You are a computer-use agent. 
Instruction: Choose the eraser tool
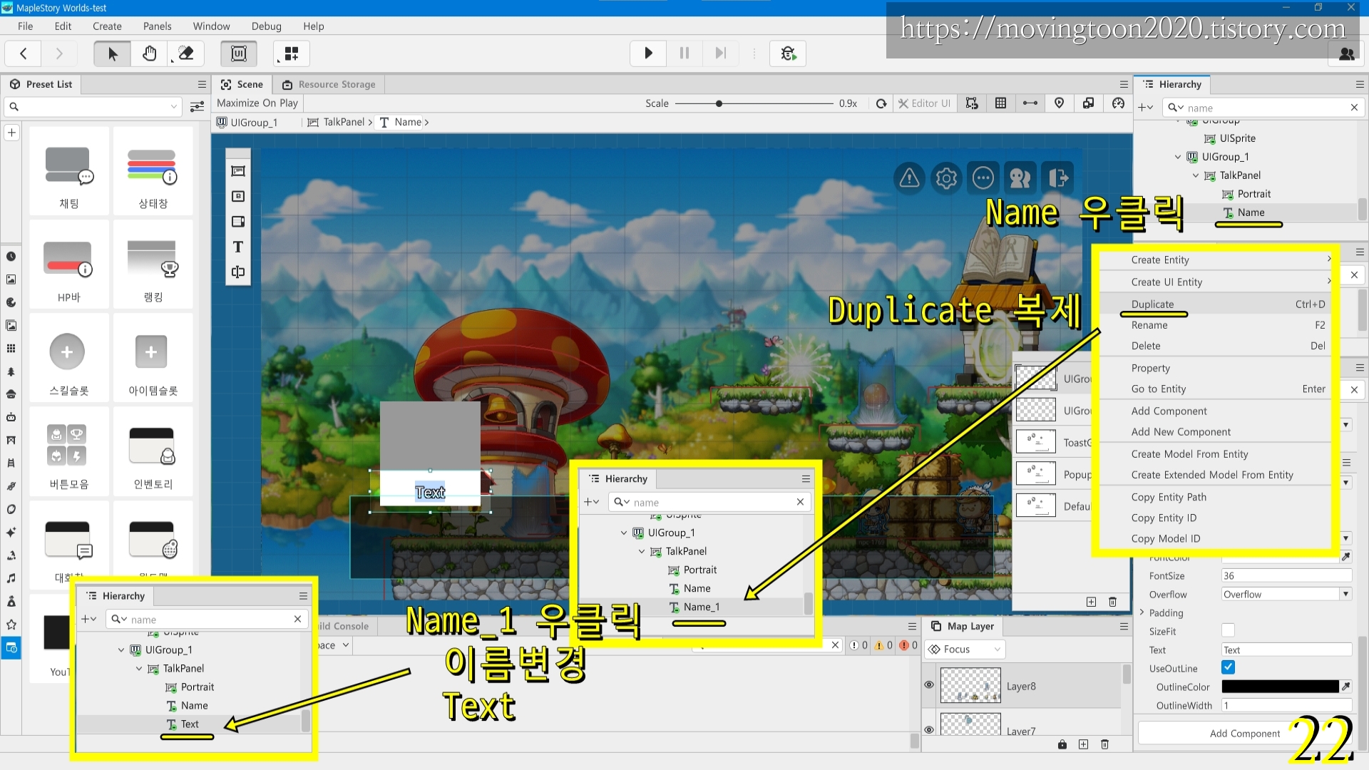185,53
